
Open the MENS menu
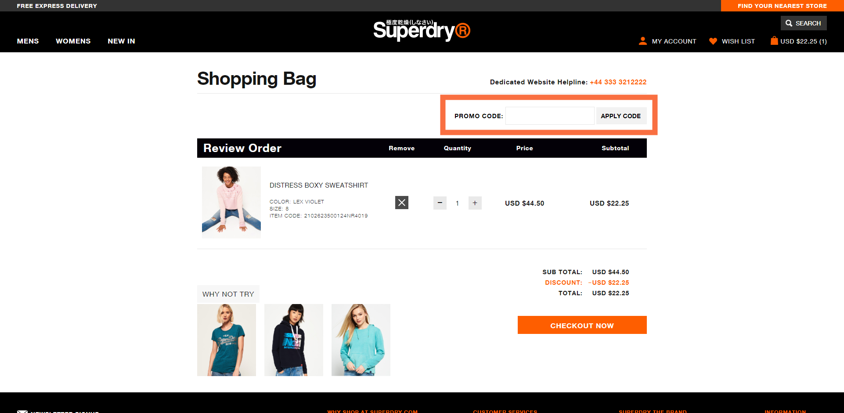(x=28, y=41)
